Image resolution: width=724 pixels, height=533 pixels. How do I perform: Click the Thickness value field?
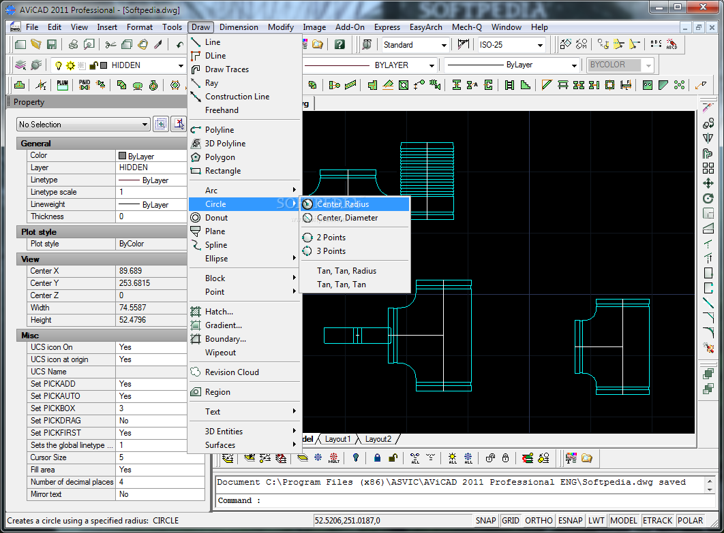(151, 216)
